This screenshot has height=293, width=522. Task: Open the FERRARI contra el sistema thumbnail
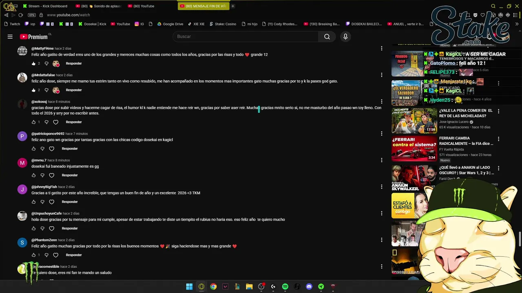[414, 149]
